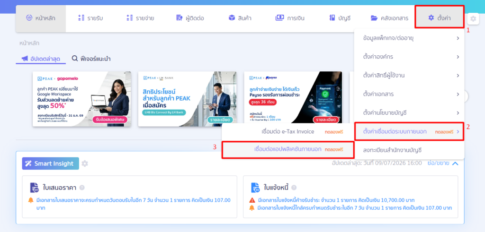
Task: Open the สินค้า products menu
Action: (240, 18)
